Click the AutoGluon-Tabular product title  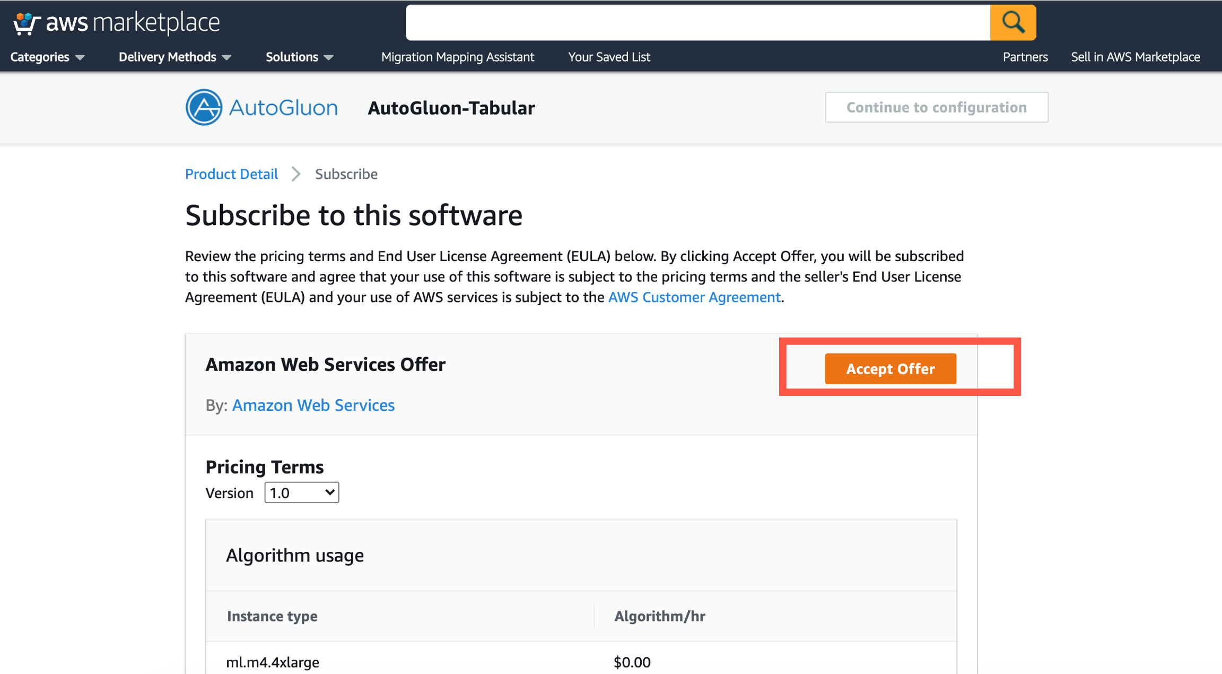coord(451,108)
